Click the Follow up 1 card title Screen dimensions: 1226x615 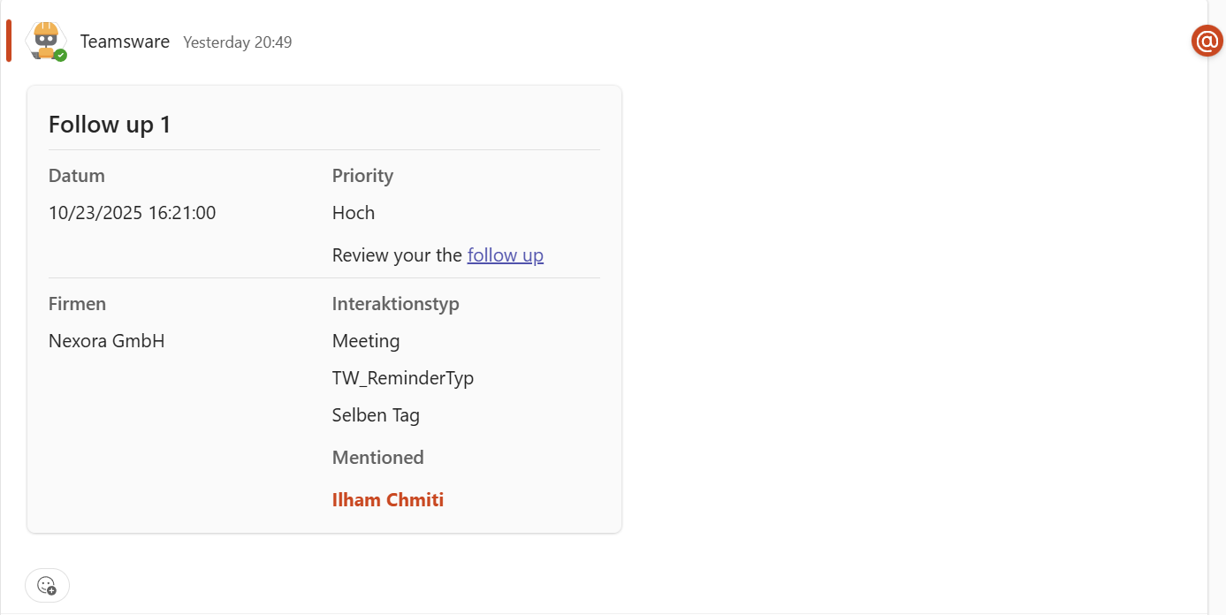110,125
